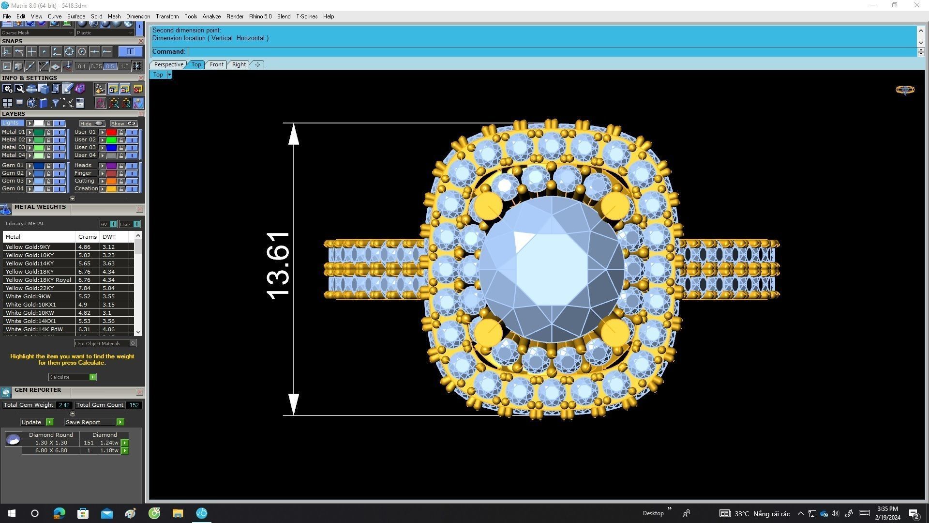
Task: Toggle visibility switch for Gem 02 layer
Action: click(x=59, y=173)
